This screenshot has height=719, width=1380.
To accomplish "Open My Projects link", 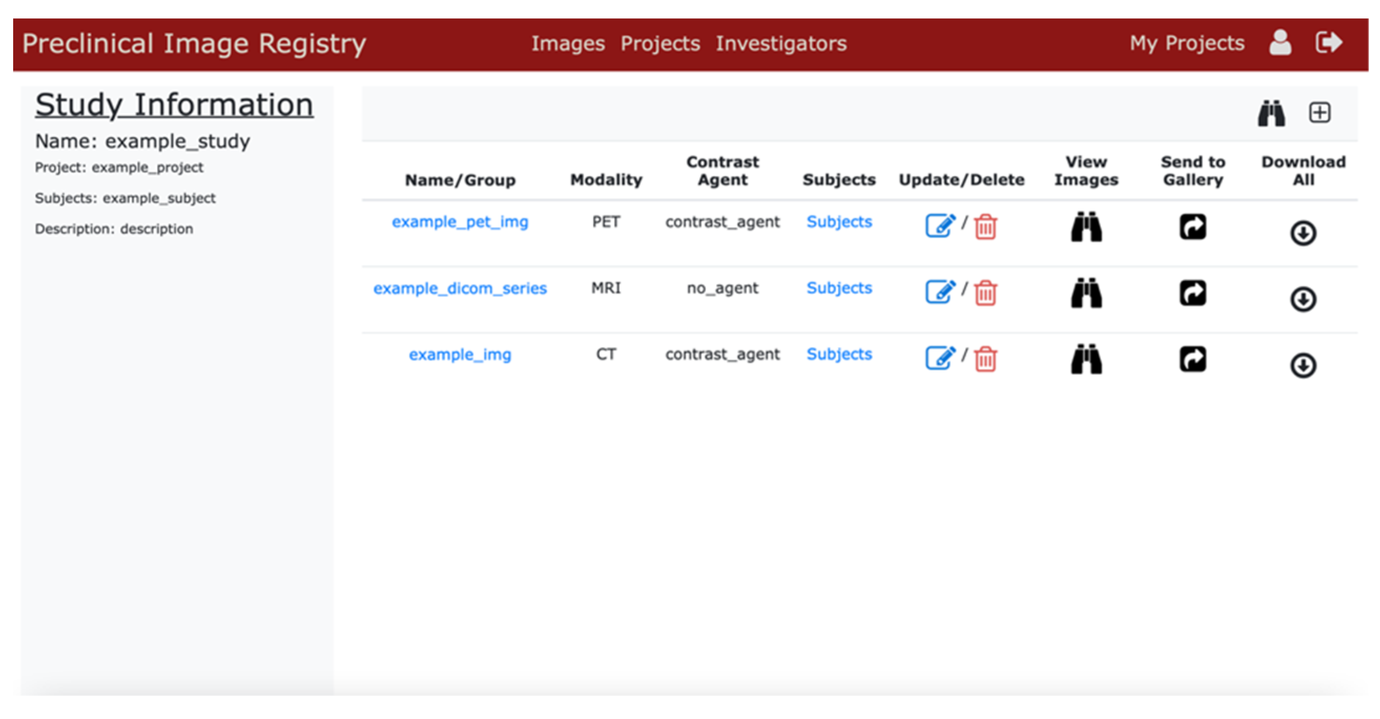I will (1187, 43).
